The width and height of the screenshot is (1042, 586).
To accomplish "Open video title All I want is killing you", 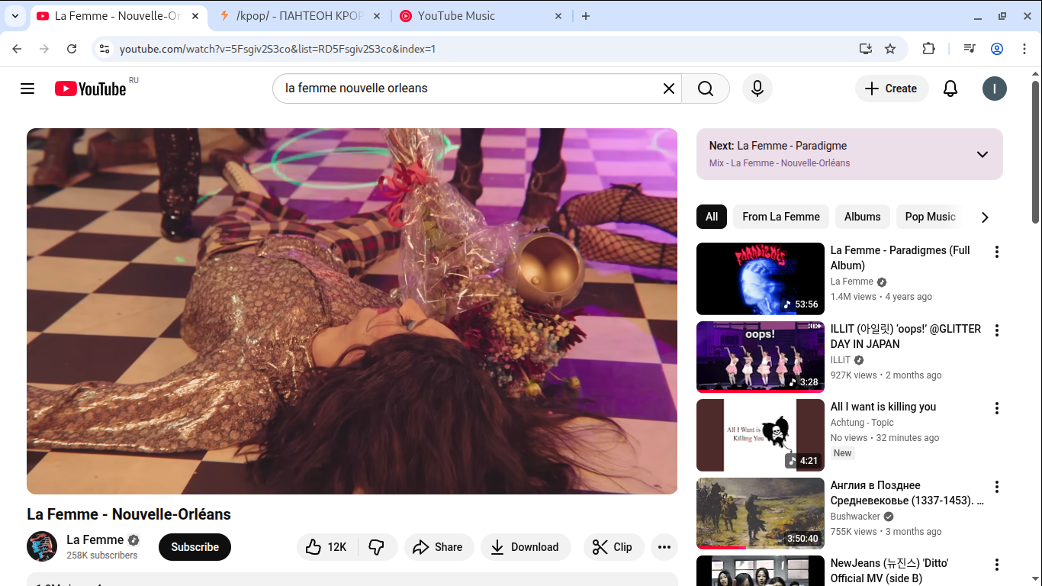I will pyautogui.click(x=883, y=407).
